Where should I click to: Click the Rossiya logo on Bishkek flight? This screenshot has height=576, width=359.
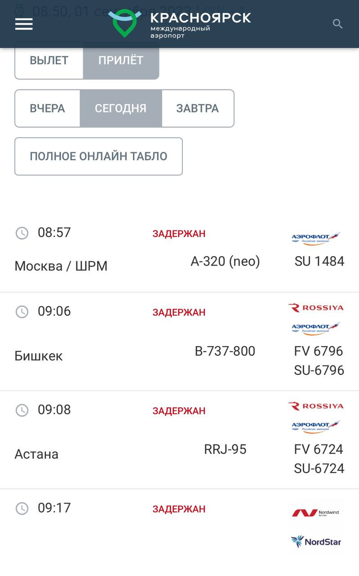[x=316, y=308]
